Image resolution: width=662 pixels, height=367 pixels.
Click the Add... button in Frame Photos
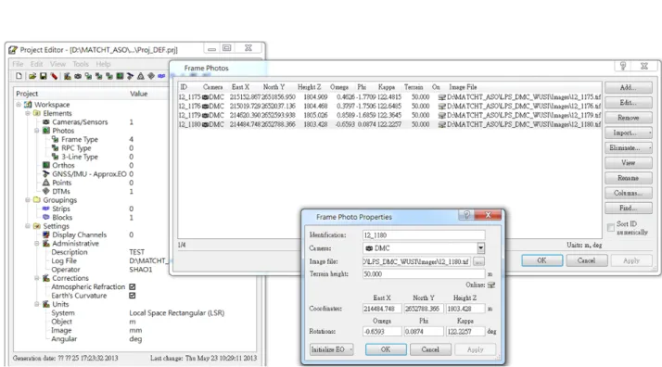(629, 87)
